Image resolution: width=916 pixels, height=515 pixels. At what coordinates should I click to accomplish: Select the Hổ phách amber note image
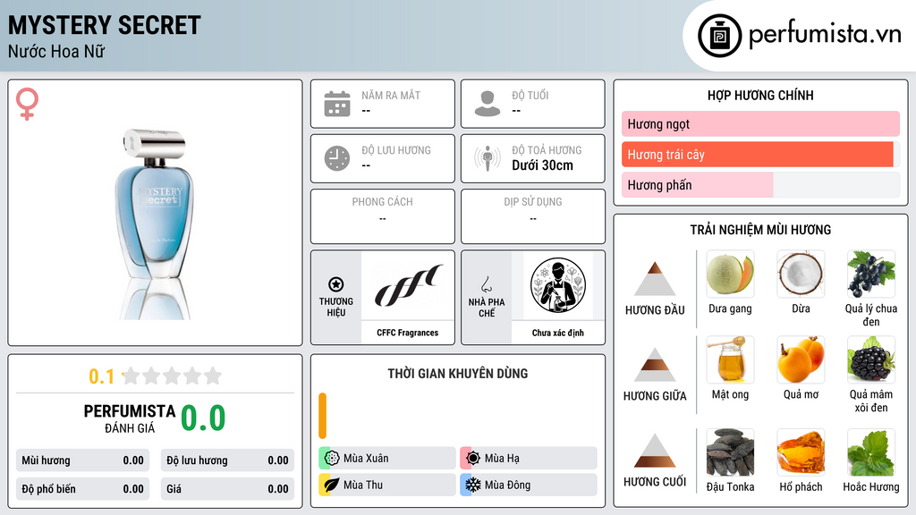[801, 452]
